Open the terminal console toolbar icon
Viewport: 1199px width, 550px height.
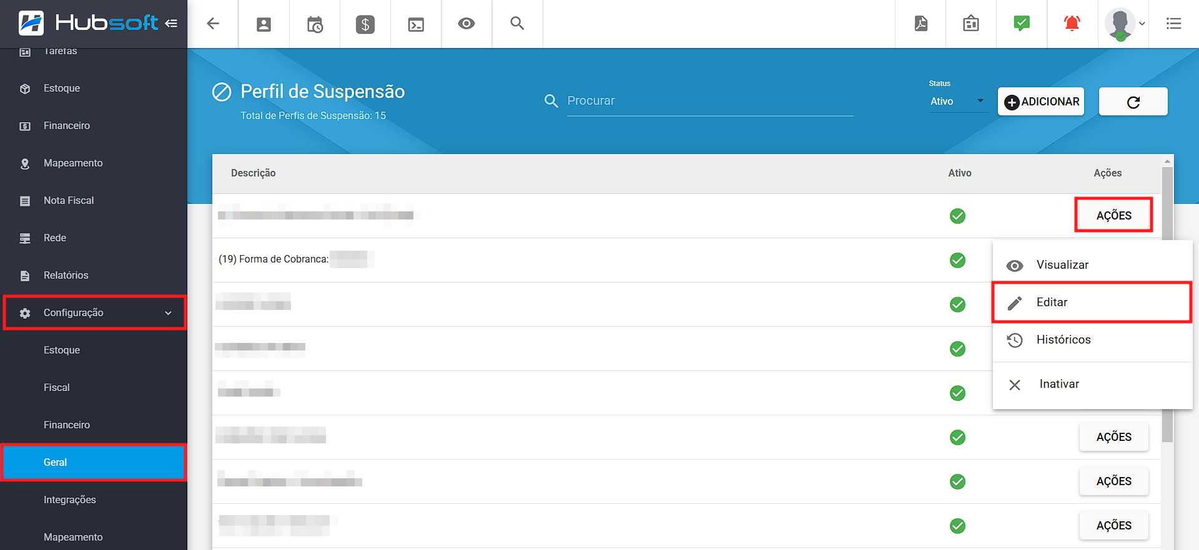coord(416,24)
